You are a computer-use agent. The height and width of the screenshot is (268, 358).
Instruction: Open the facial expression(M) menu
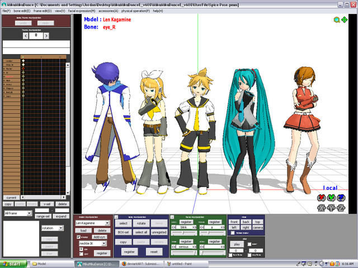coord(82,11)
